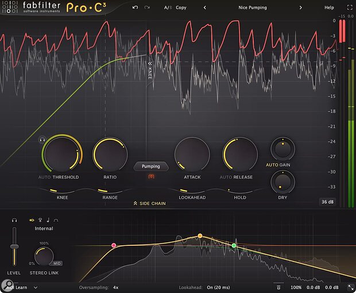Enable AUTO release
Image resolution: width=356 pixels, height=293 pixels.
226,177
